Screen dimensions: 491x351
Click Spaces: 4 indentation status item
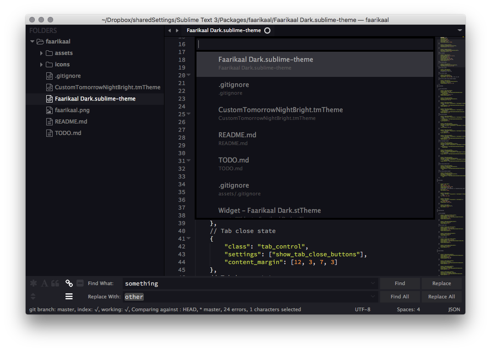tap(409, 309)
